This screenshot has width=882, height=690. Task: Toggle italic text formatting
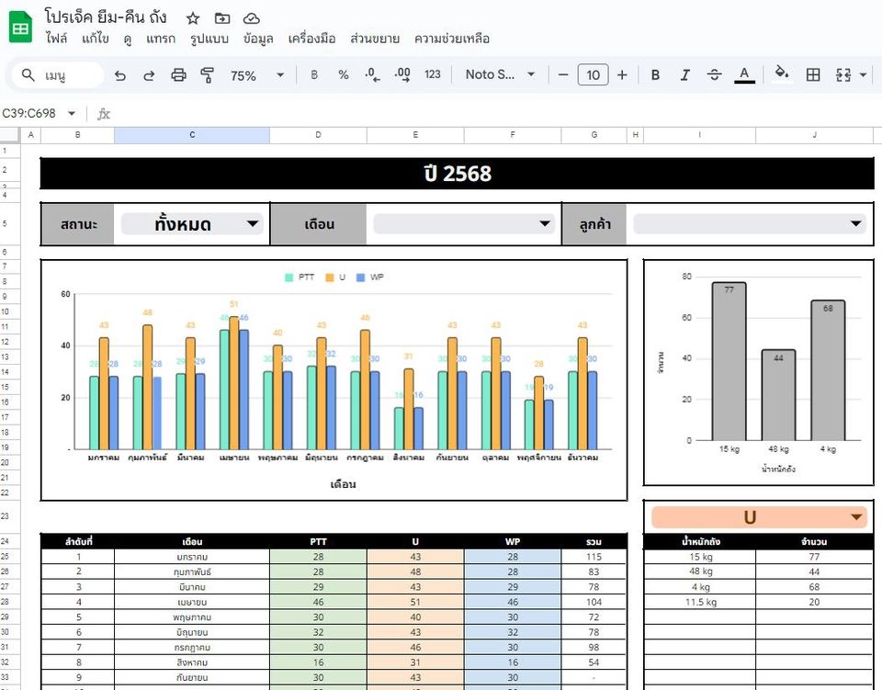pyautogui.click(x=684, y=75)
